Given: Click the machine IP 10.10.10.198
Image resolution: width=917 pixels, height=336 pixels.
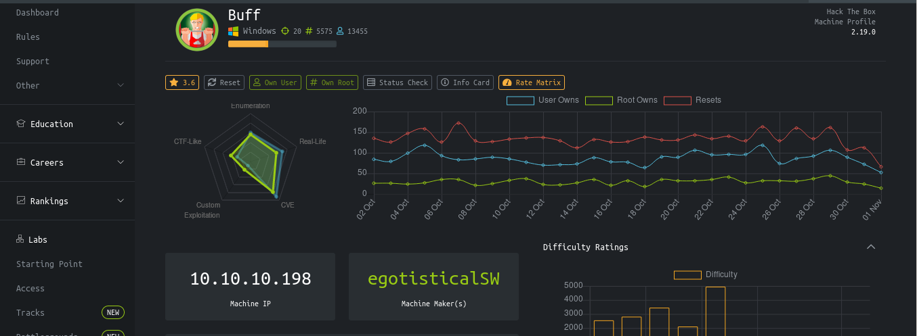Looking at the screenshot, I should 250,279.
